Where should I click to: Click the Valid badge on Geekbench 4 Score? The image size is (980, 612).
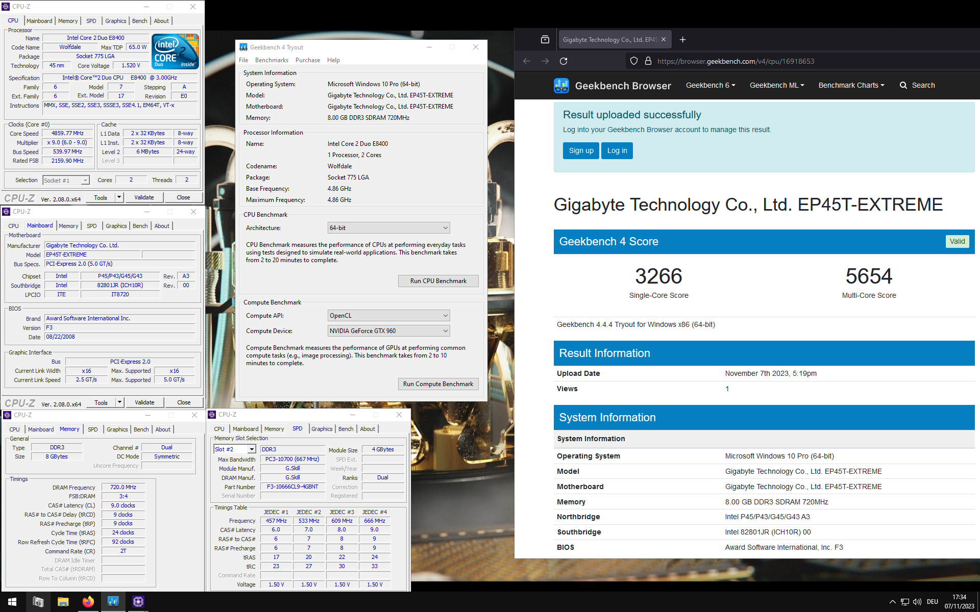coord(958,241)
